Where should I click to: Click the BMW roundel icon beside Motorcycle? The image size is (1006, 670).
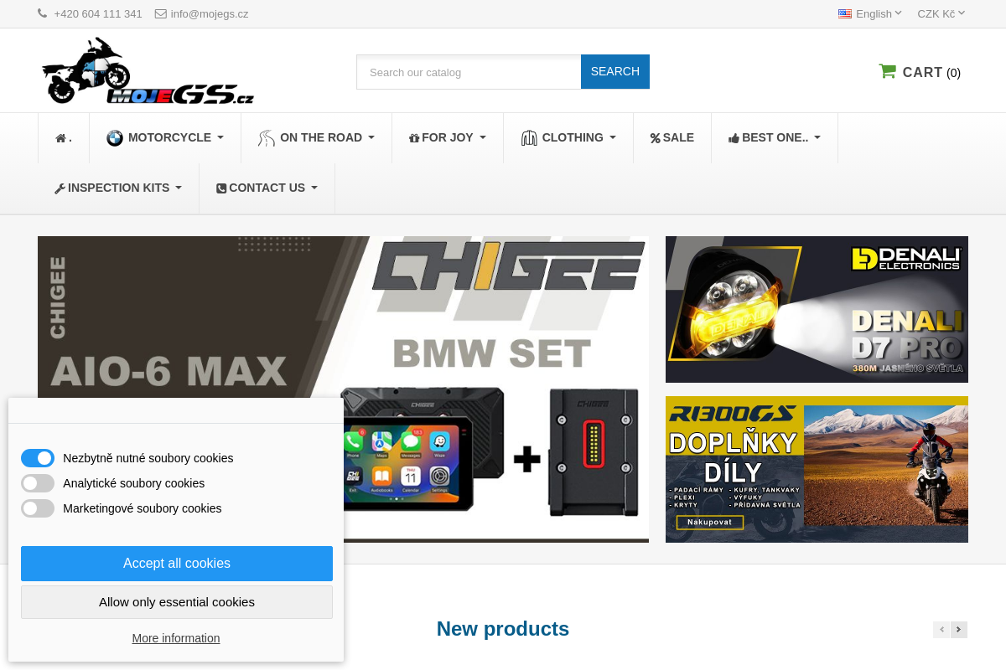tap(115, 138)
